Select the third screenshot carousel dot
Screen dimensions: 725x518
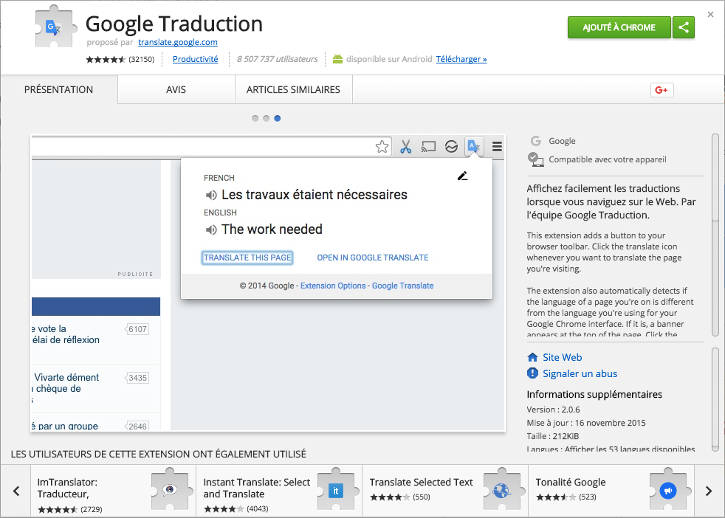point(278,118)
